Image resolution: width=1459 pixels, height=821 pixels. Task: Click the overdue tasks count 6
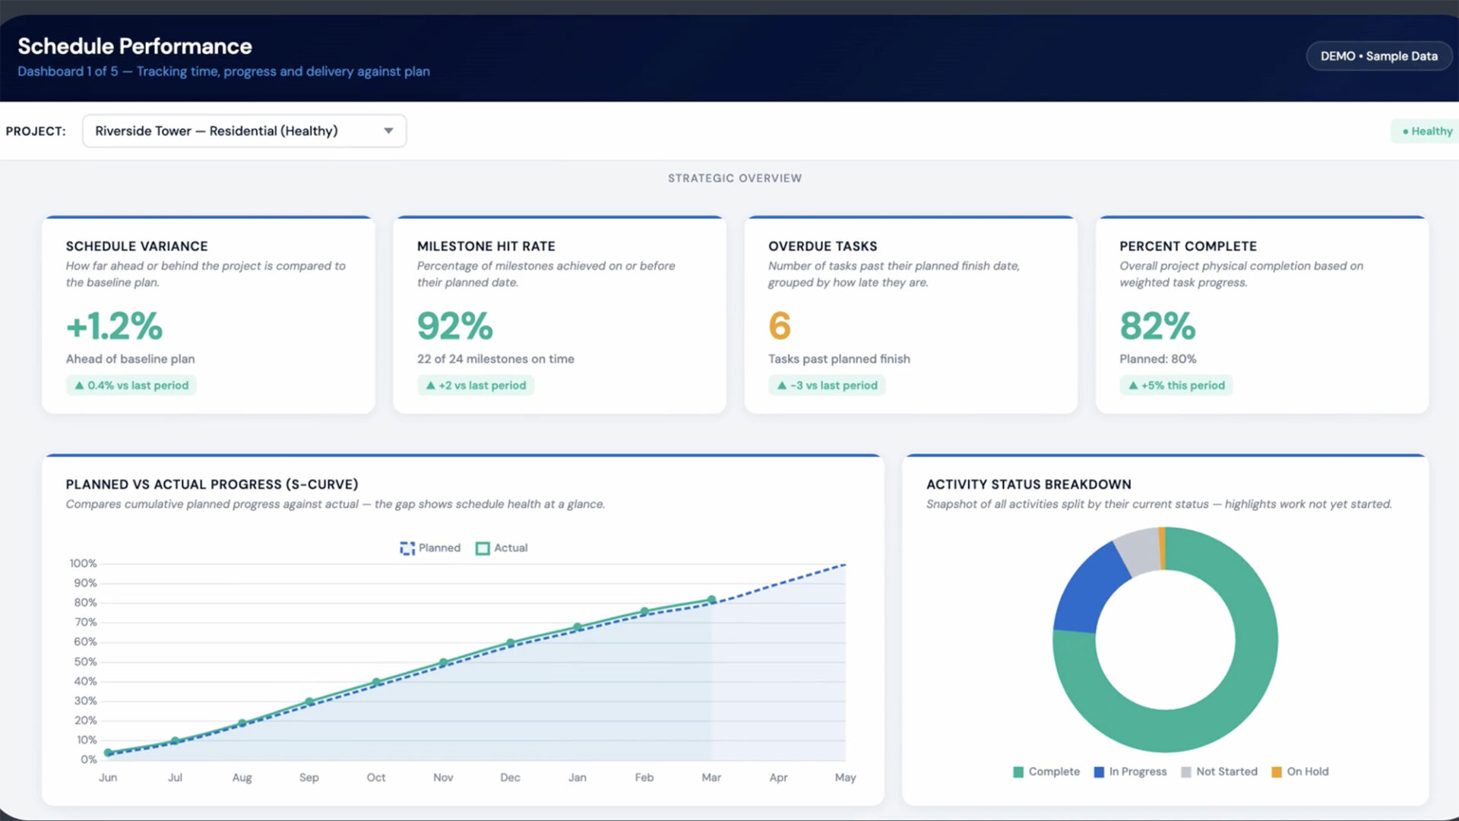[x=780, y=326]
